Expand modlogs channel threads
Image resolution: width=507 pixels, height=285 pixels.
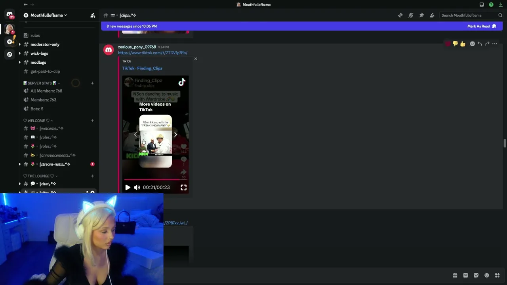tap(20, 63)
